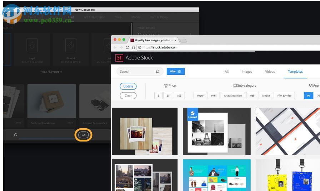This screenshot has height=191, width=320.
Task: Click the search icon in New Document window
Action: click(15, 135)
